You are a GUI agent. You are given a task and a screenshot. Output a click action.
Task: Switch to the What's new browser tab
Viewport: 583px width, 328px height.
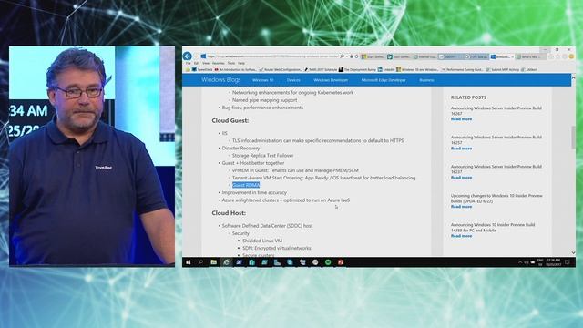pos(530,56)
